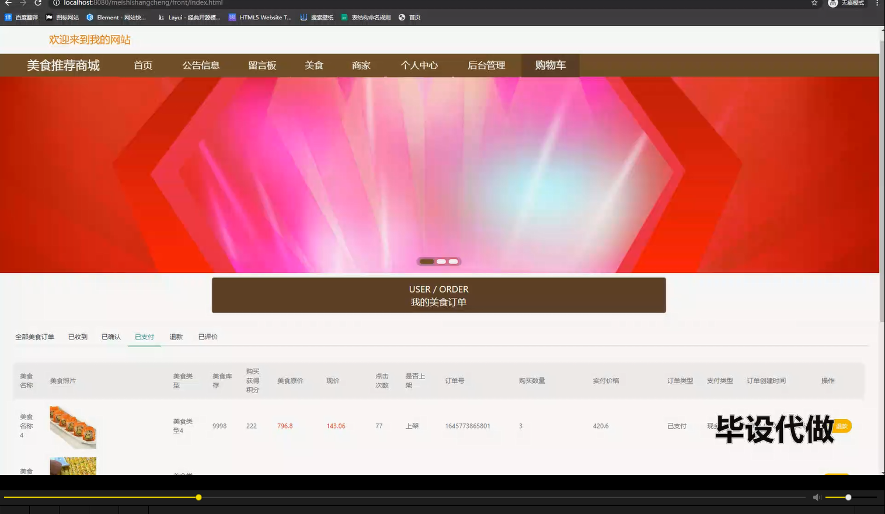Screen dimensions: 885x514
Task: Select the second carousel indicator dot
Action: click(441, 261)
